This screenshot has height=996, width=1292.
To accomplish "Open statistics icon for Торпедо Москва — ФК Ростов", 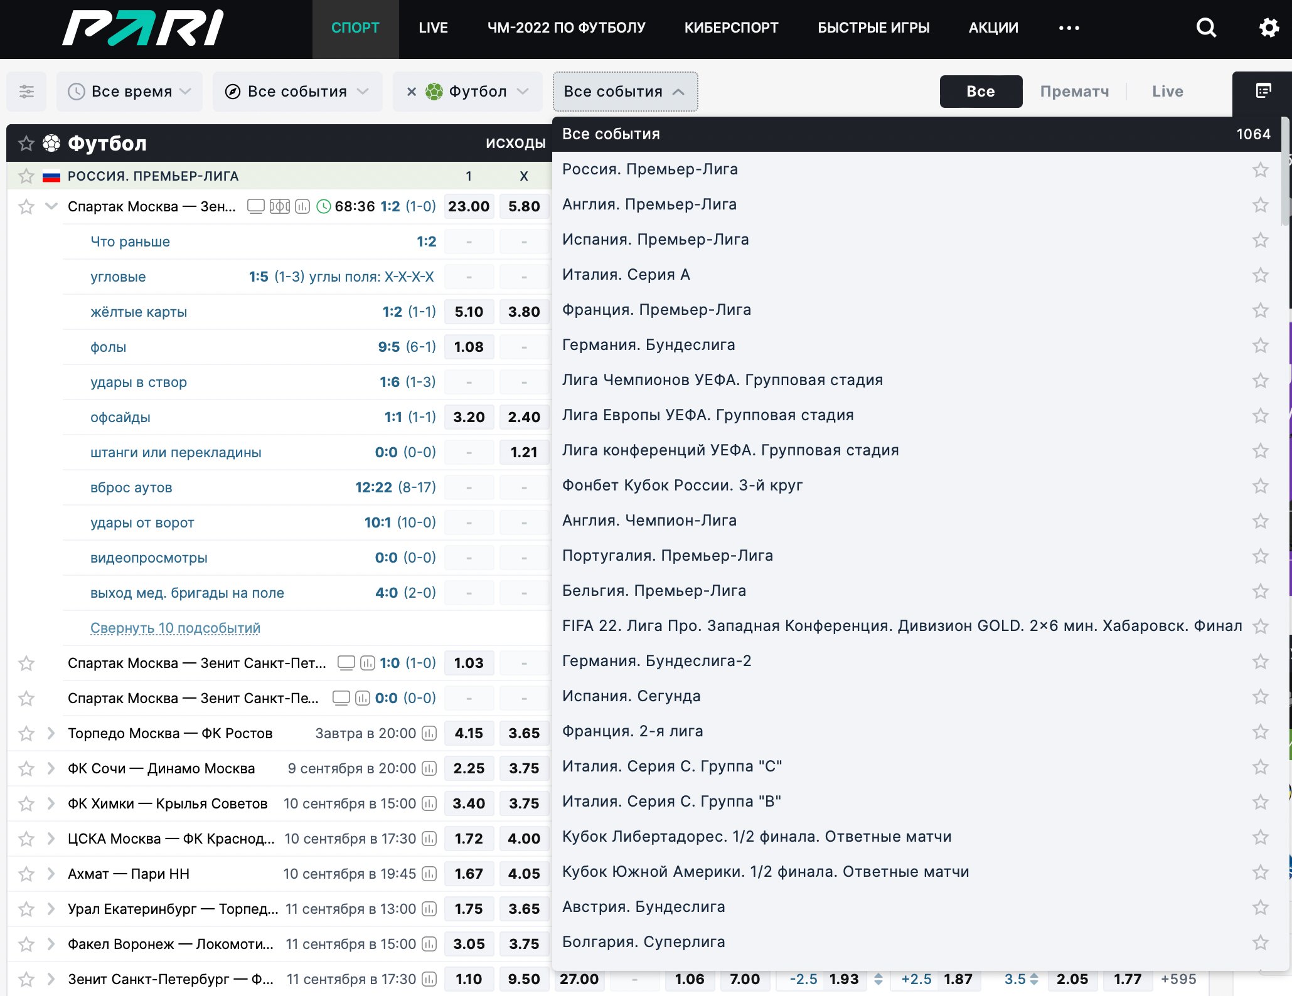I will point(429,733).
